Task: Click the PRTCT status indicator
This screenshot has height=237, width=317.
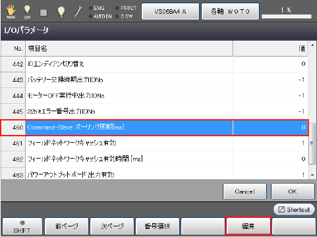Action: coord(126,8)
